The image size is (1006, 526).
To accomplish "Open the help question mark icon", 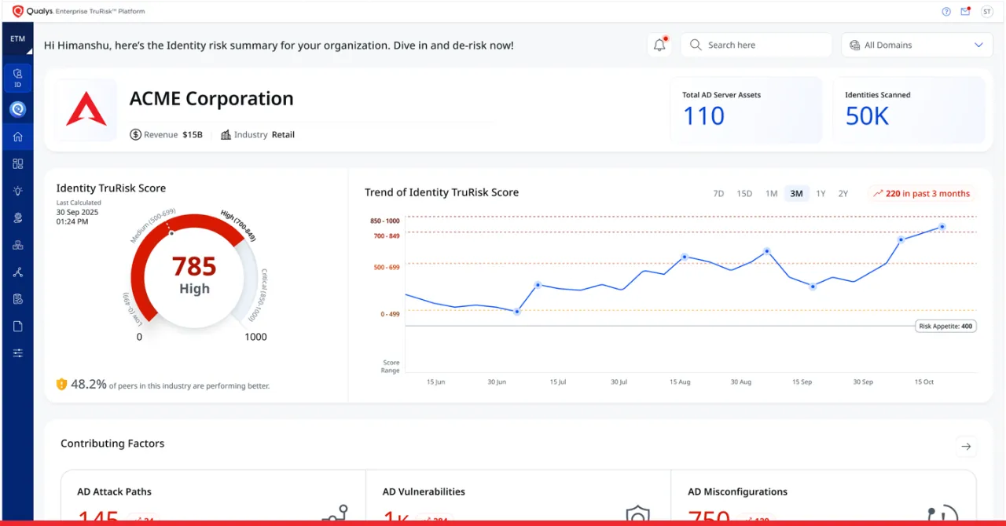I will (946, 12).
